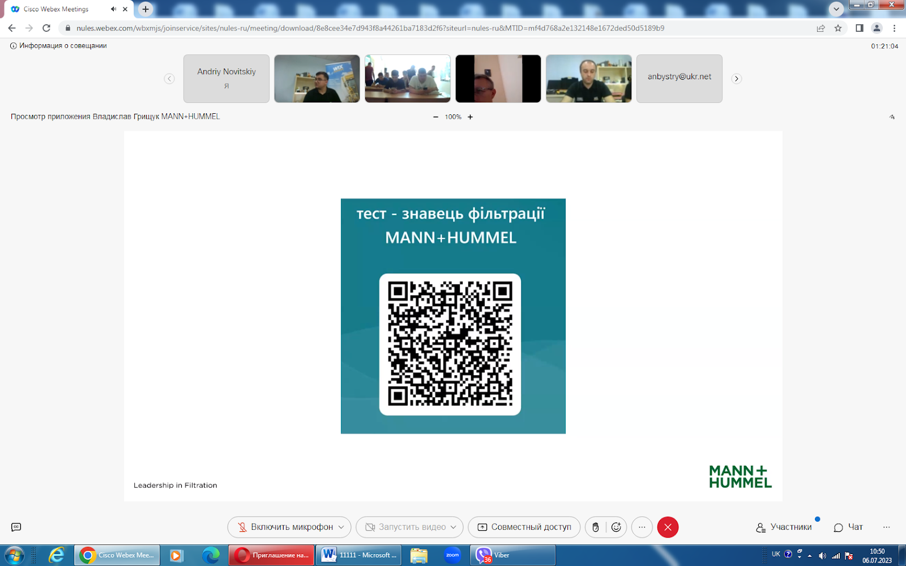Raise hand with the hand icon
Screen dimensions: 906x566
pyautogui.click(x=595, y=527)
